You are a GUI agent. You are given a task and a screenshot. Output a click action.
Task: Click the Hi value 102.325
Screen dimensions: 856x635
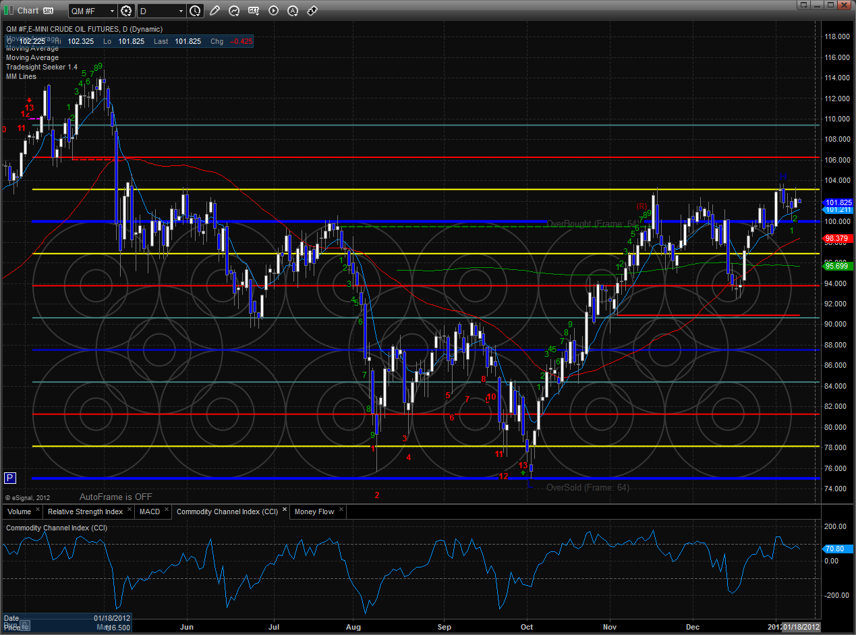(x=80, y=40)
